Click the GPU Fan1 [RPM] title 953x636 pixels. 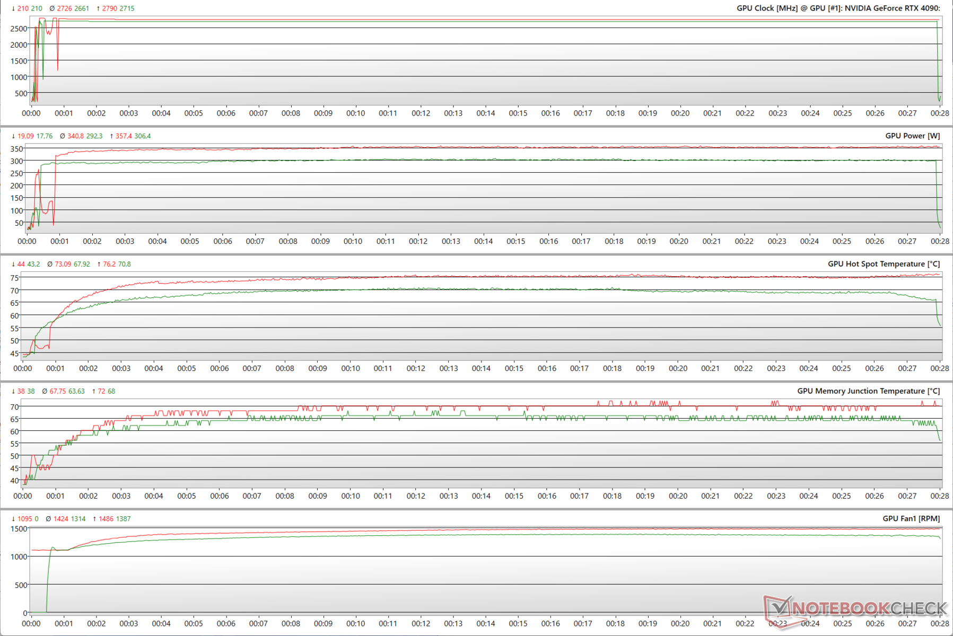(x=911, y=518)
